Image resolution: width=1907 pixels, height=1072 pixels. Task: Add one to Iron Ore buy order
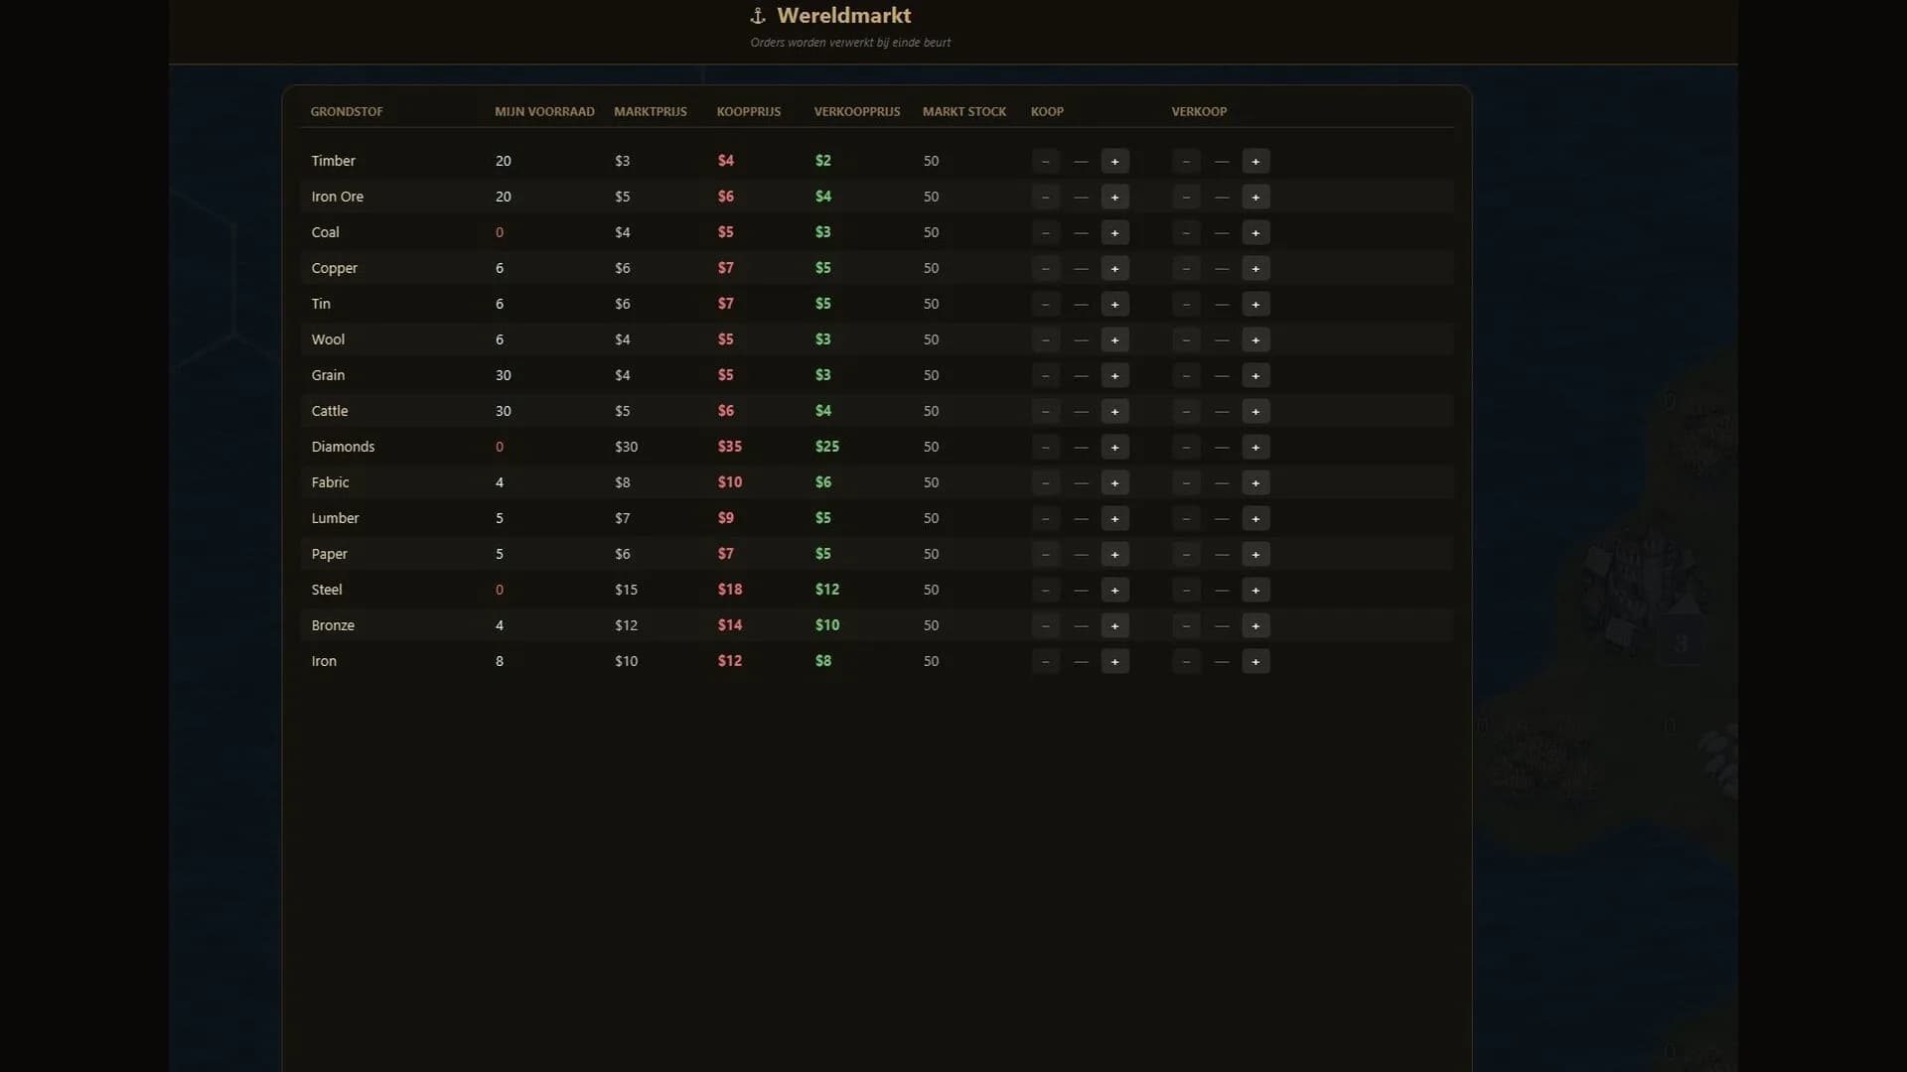click(x=1114, y=197)
